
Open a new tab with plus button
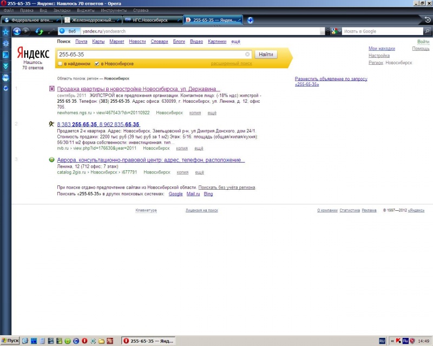click(x=250, y=20)
